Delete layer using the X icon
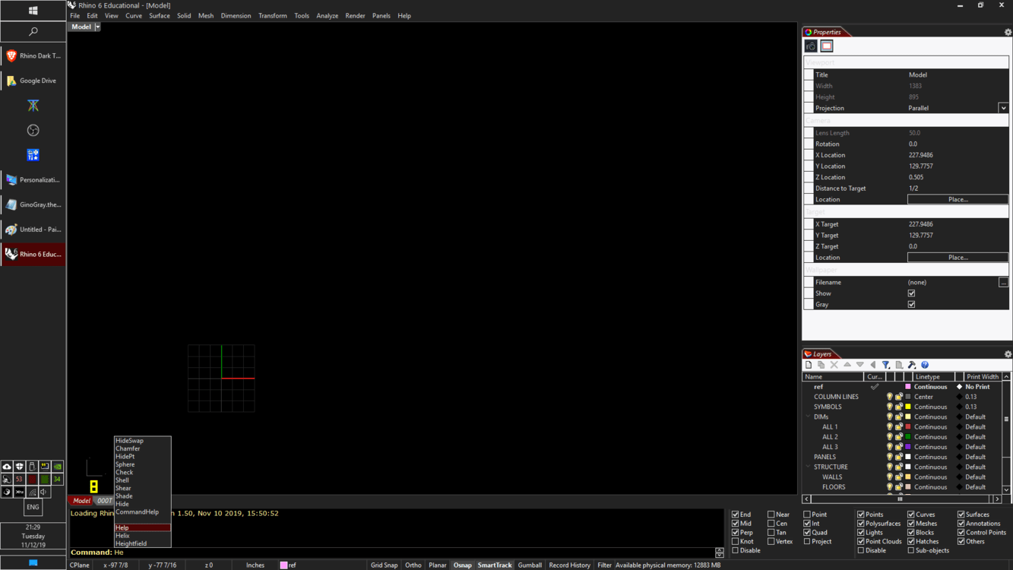Image resolution: width=1013 pixels, height=570 pixels. tap(834, 365)
